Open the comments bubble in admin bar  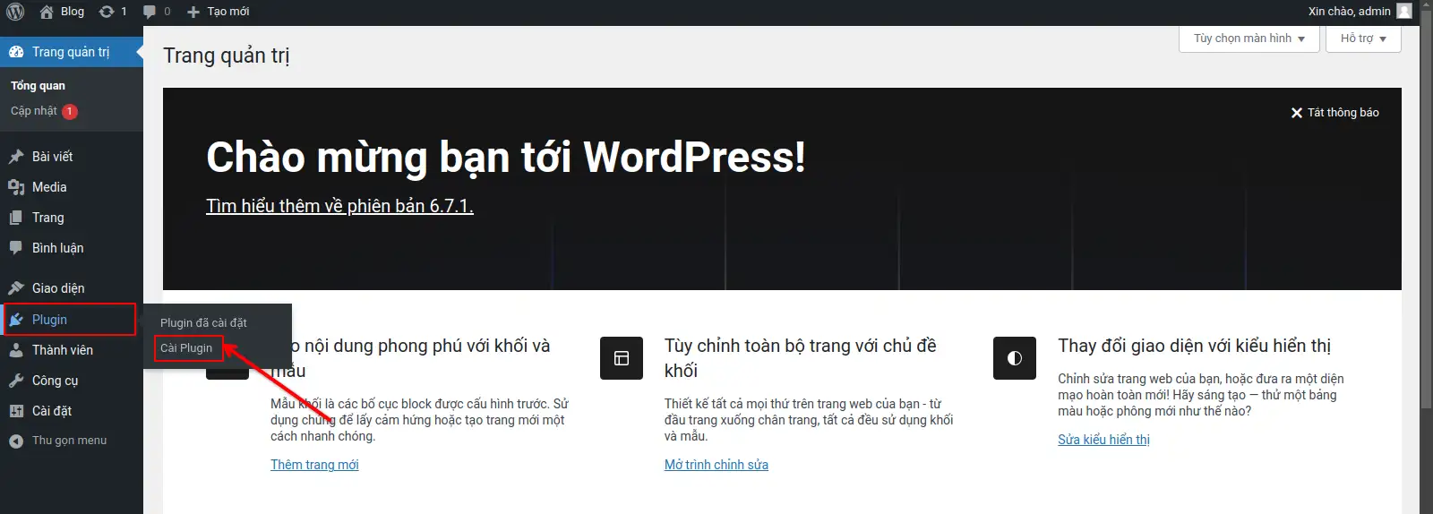tap(156, 12)
